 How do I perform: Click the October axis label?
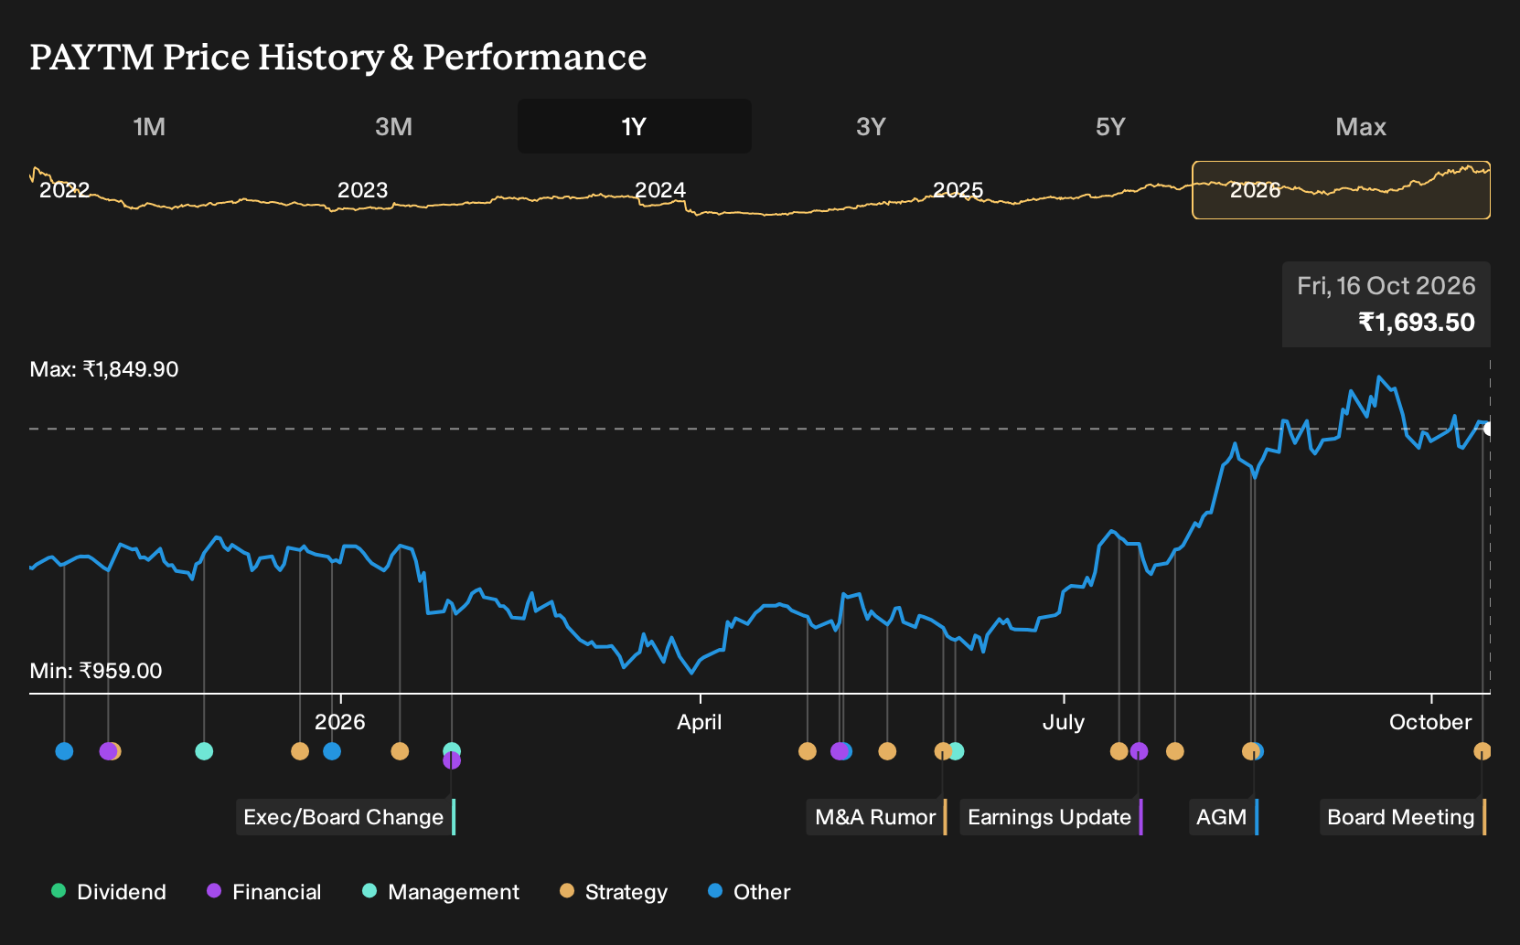1430,722
